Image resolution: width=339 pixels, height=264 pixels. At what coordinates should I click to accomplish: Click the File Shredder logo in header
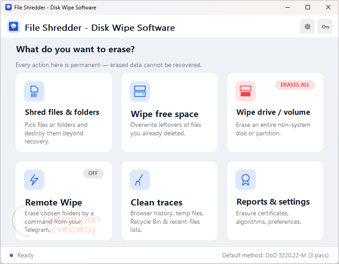tap(14, 27)
